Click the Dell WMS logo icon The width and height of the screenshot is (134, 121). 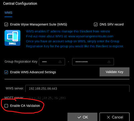coord(12,38)
